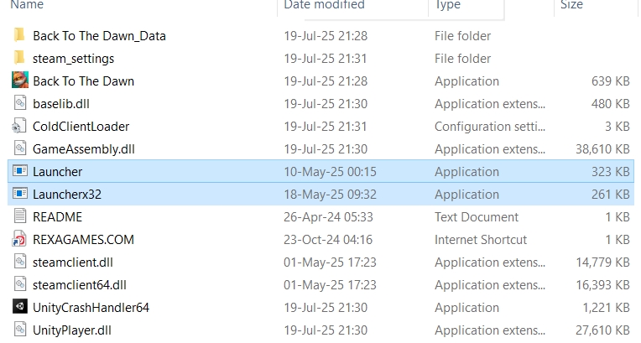Image resolution: width=641 pixels, height=343 pixels.
Task: Click the steamclient.dll file icon
Action: [x=20, y=262]
